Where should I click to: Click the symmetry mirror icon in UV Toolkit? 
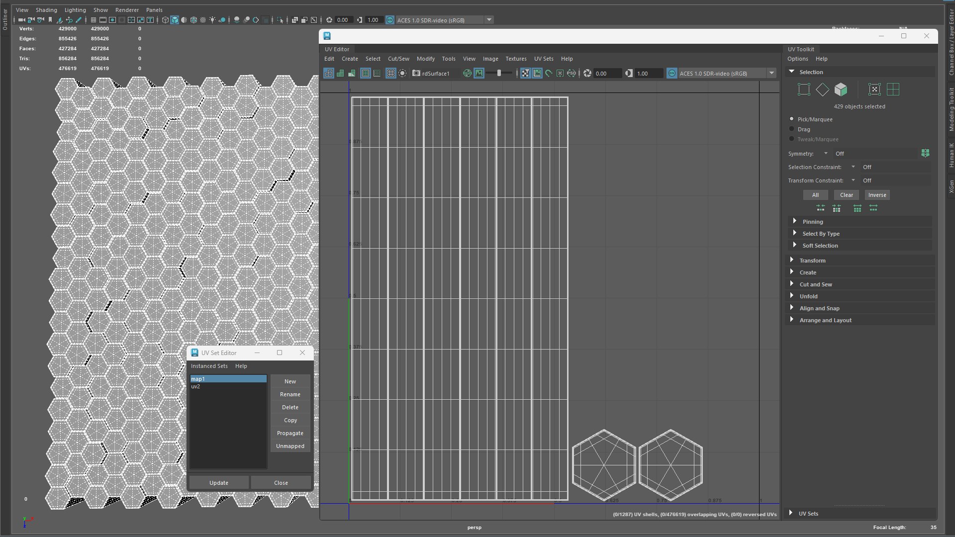[925, 153]
